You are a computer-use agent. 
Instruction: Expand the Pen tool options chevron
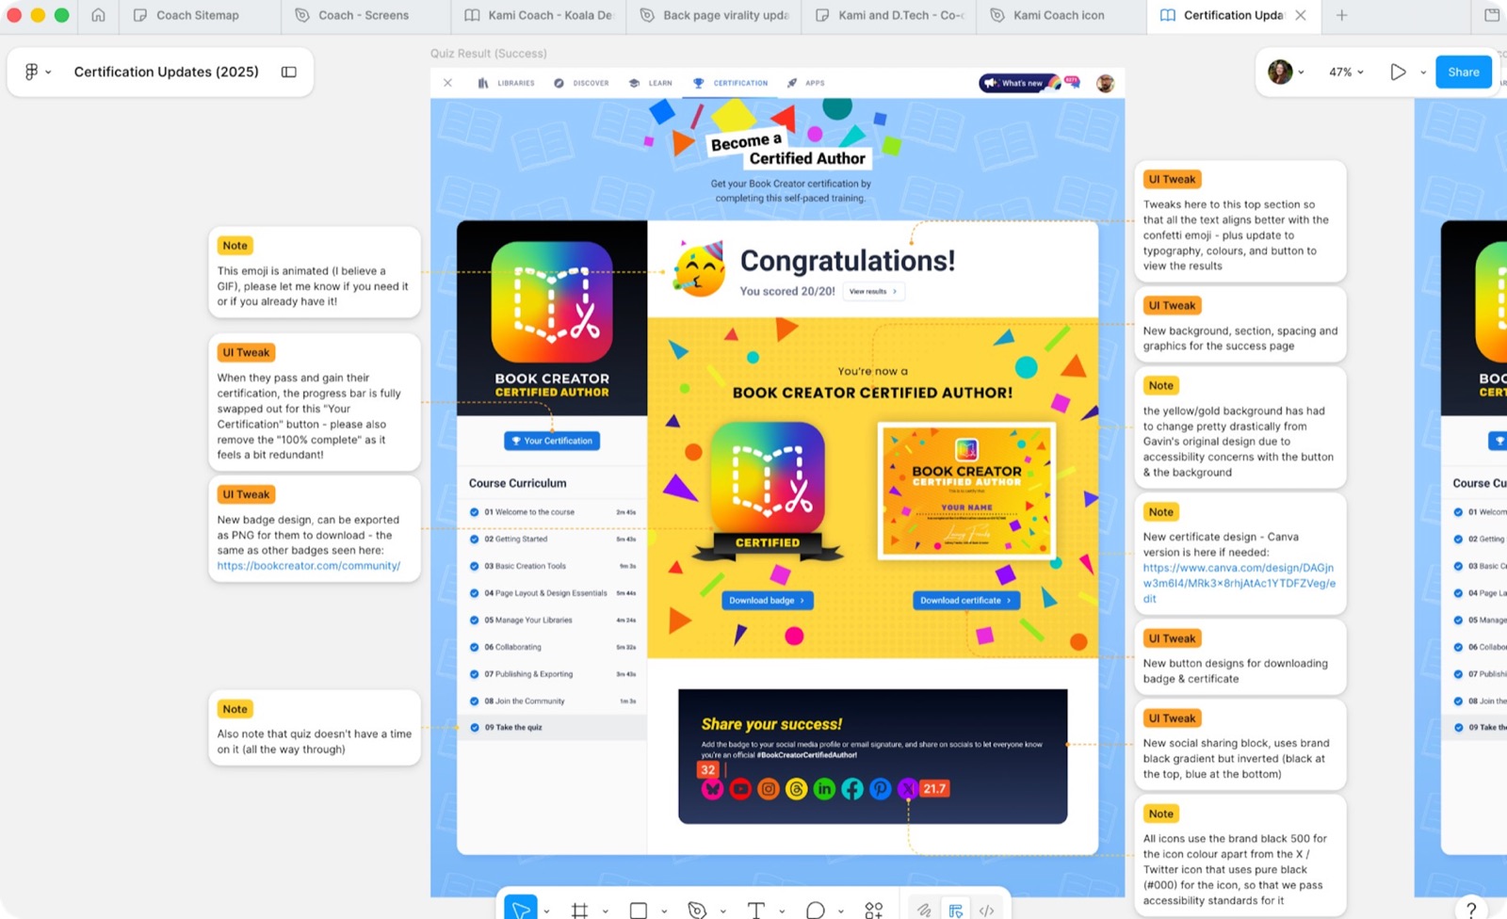point(722,911)
